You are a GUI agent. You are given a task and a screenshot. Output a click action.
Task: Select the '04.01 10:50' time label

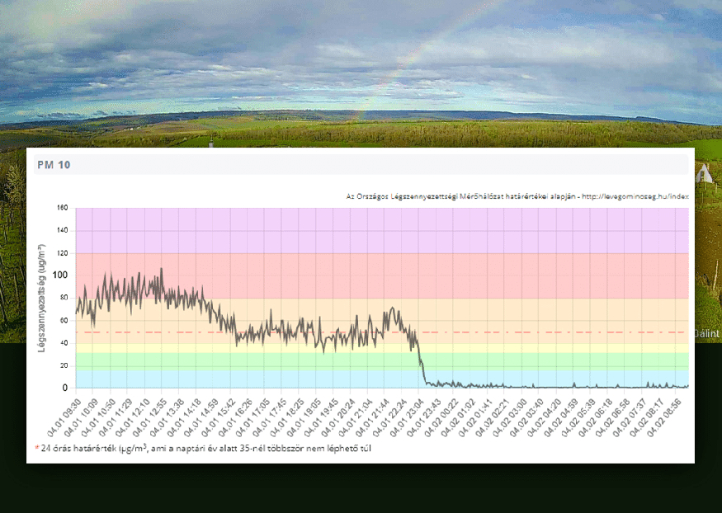(98, 417)
